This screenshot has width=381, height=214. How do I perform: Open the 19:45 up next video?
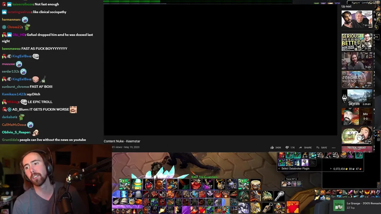357,61
